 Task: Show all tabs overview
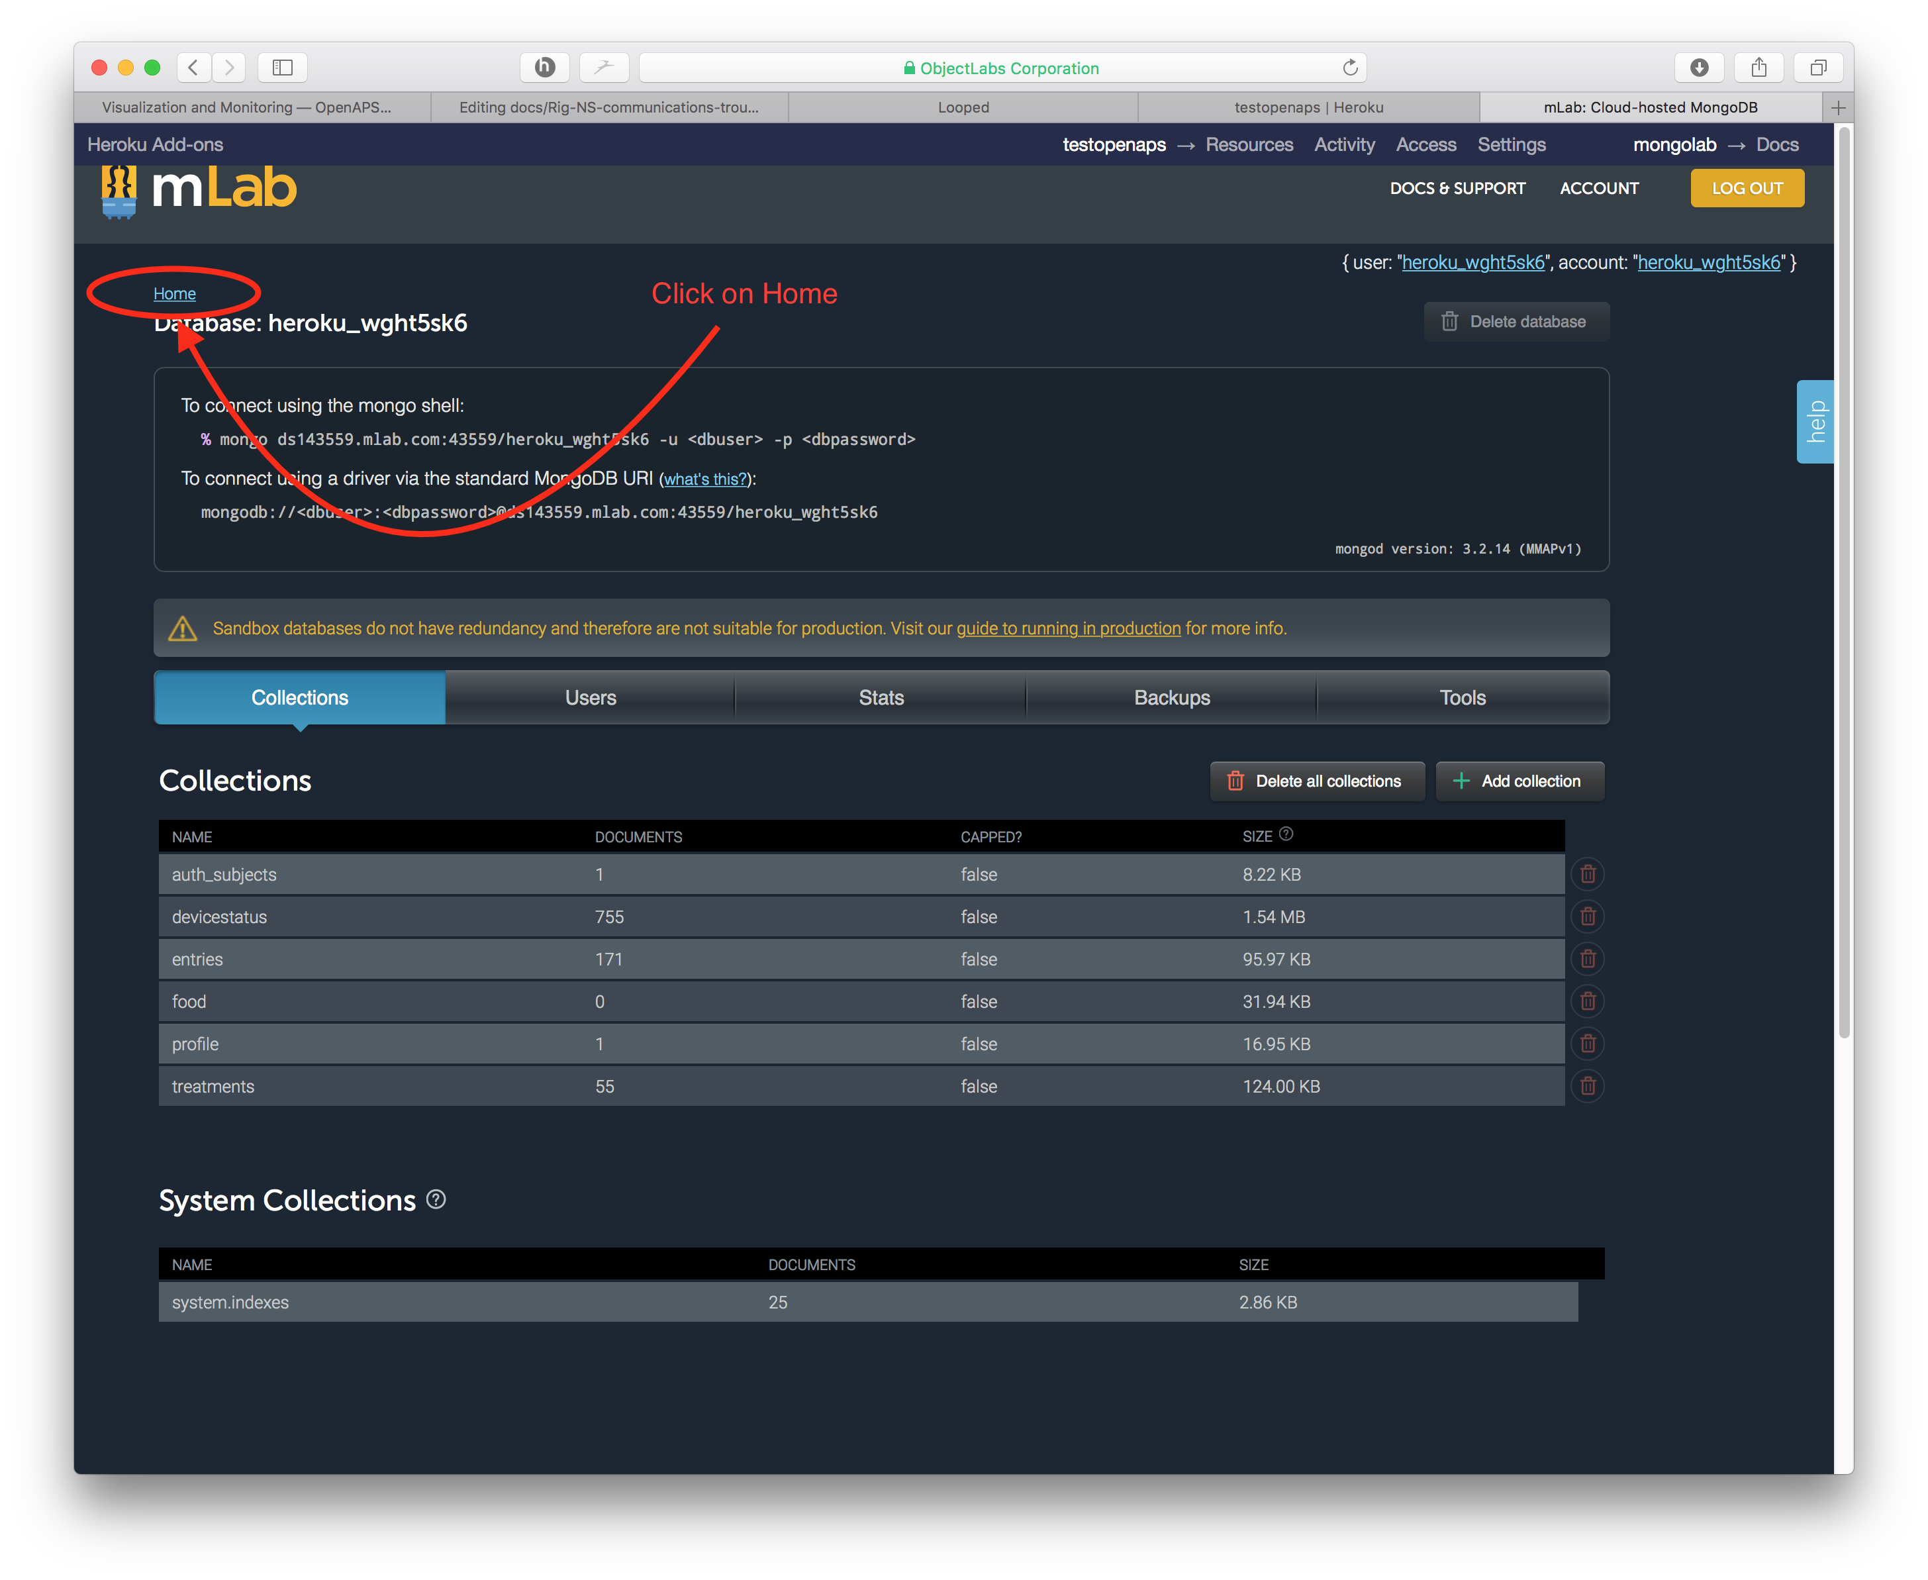1818,68
